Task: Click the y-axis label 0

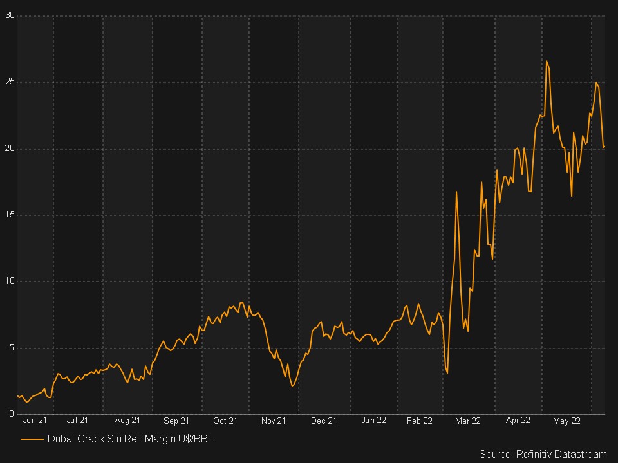Action: click(x=12, y=414)
